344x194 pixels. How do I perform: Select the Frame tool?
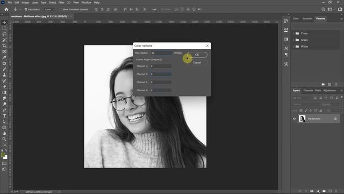[x=4, y=52]
